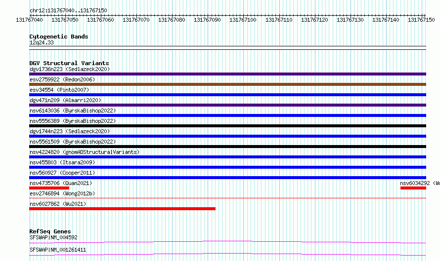The image size is (440, 261).
Task: Select the brown esv2759922 variant bar
Action: (227, 84)
